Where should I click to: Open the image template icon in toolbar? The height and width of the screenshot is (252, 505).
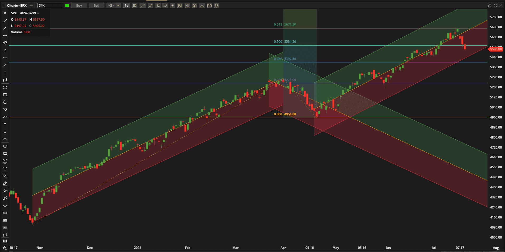pyautogui.click(x=180, y=6)
